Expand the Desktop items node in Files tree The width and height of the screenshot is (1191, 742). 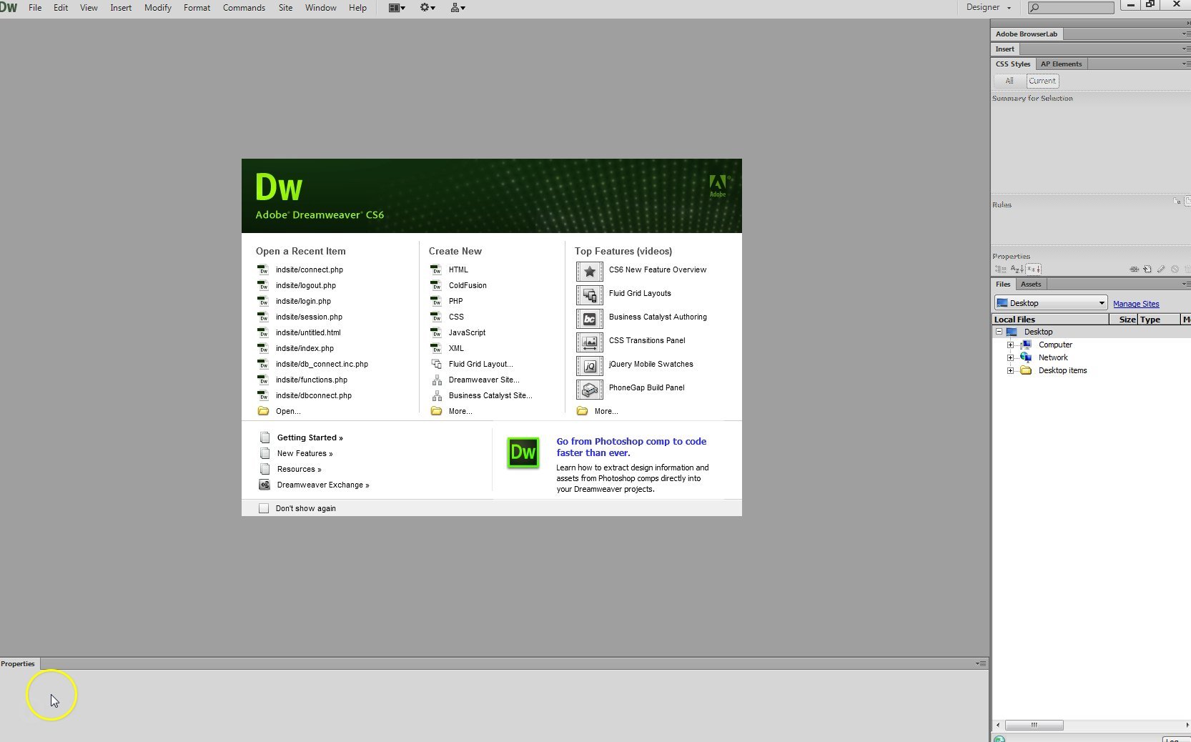tap(1010, 370)
